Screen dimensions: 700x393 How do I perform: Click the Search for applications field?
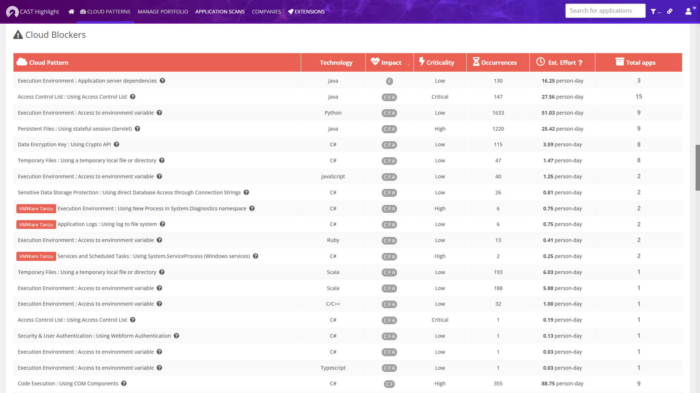[x=605, y=11]
